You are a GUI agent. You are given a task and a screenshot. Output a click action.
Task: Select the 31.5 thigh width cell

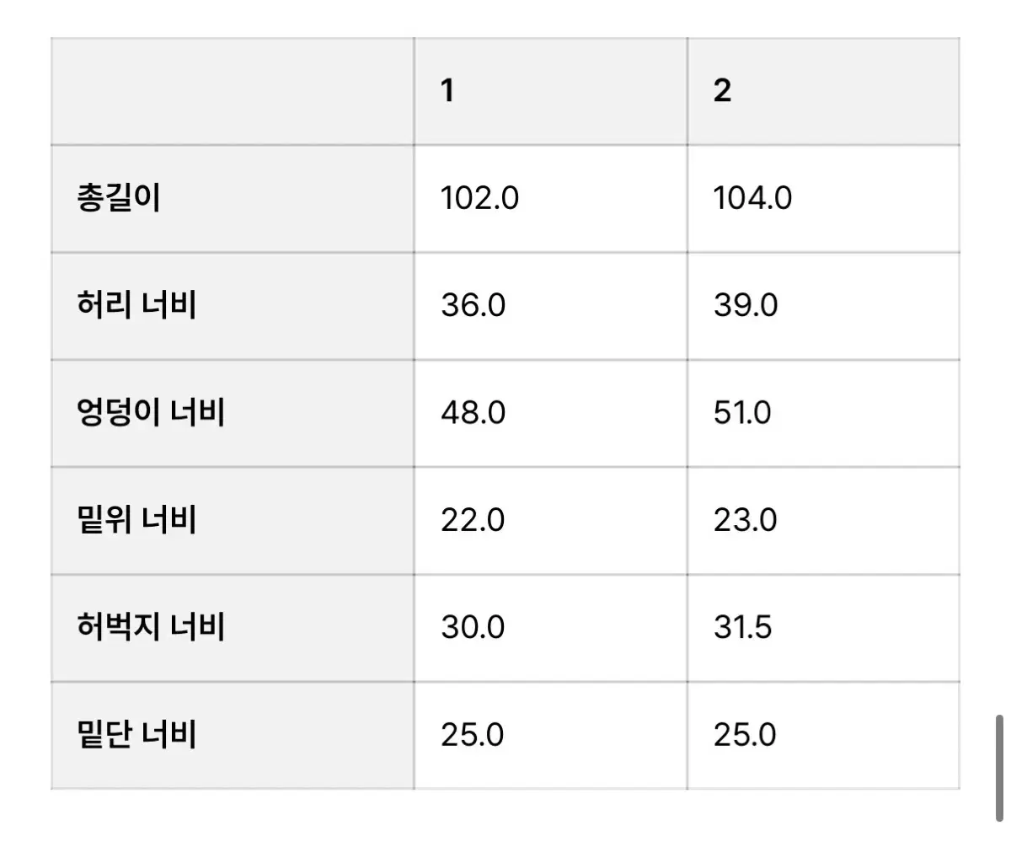point(823,629)
